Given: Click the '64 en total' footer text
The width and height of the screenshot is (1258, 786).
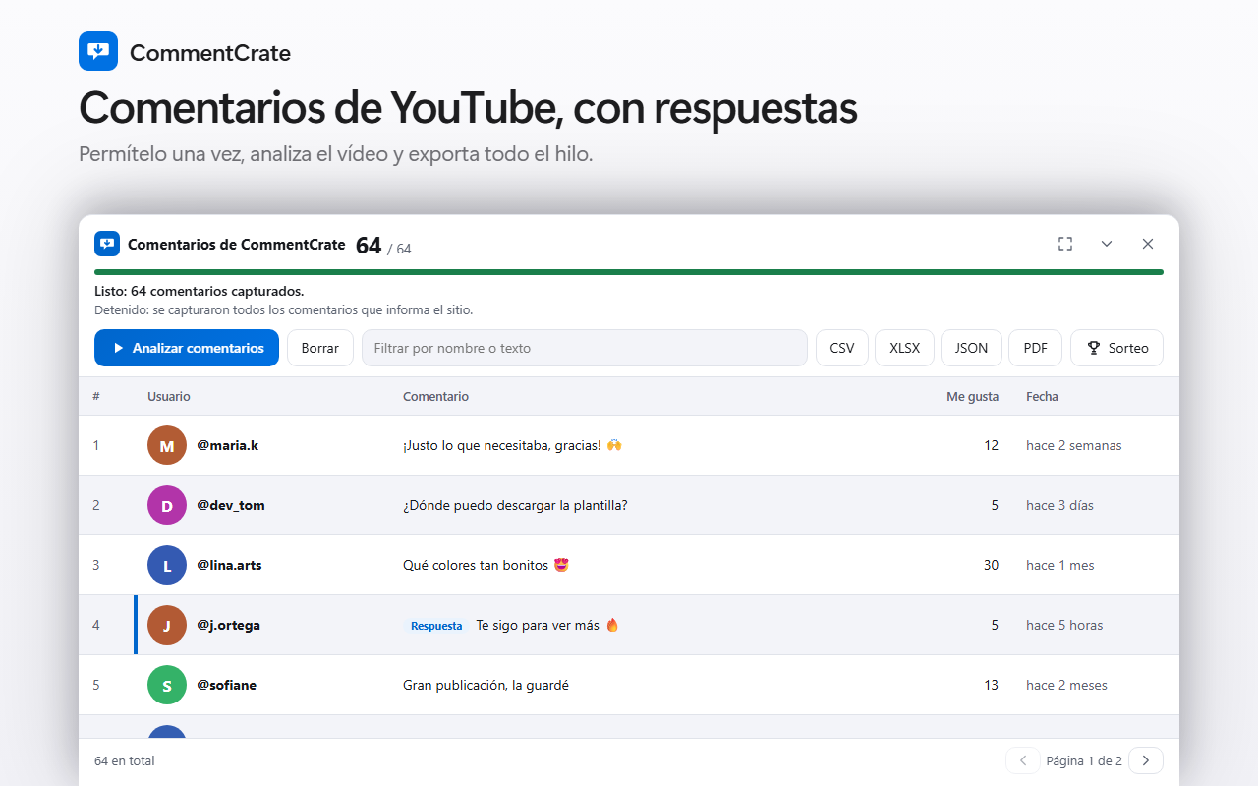Looking at the screenshot, I should pos(125,760).
